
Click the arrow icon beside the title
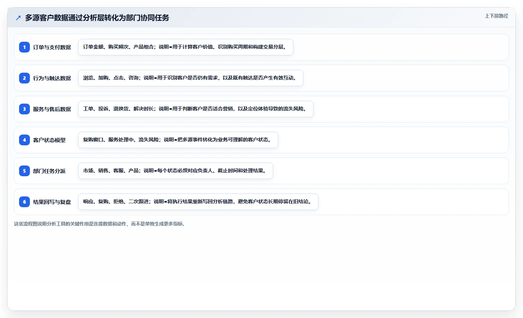pyautogui.click(x=18, y=18)
